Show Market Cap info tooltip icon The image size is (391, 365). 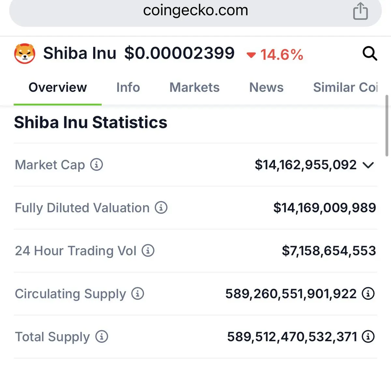point(96,164)
